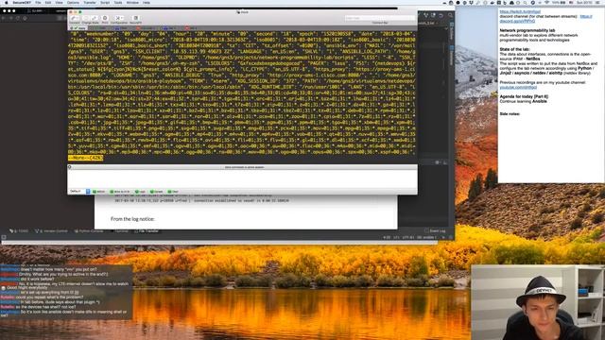Click the Enter host field in SecureCRT
The width and height of the screenshot is (605, 340).
pyautogui.click(x=379, y=18)
